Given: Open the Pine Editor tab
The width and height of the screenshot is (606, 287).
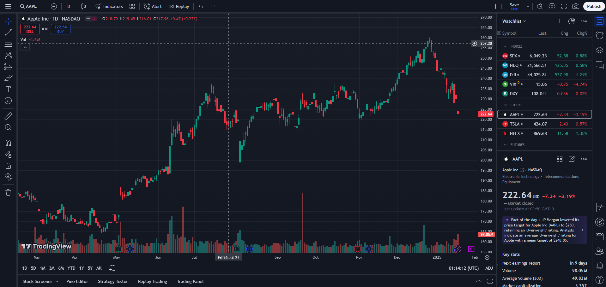Looking at the screenshot, I should point(77,281).
